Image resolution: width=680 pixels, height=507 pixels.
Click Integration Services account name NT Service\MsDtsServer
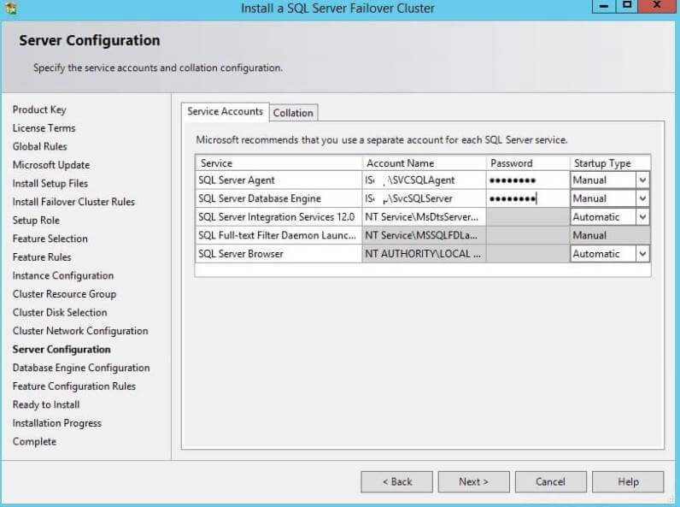(424, 217)
